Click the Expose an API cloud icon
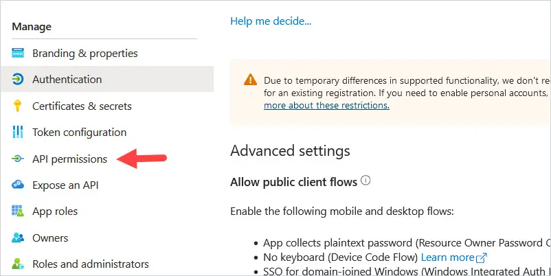The width and height of the screenshot is (551, 276). [18, 185]
